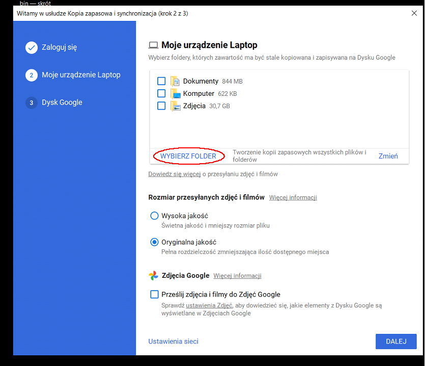The height and width of the screenshot is (366, 425).
Task: Select the Oryginalna jakość radio option
Action: pos(154,242)
